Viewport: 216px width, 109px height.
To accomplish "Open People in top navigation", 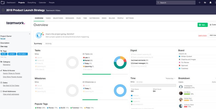I will click(52, 3).
